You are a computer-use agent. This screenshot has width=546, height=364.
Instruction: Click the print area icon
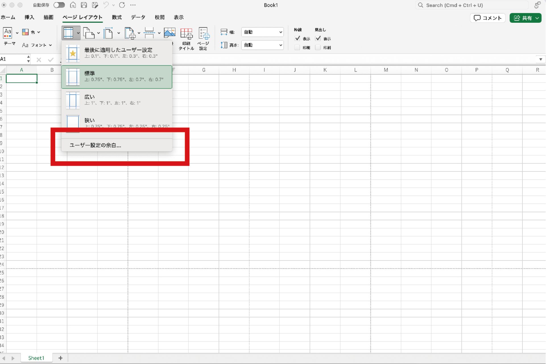130,33
